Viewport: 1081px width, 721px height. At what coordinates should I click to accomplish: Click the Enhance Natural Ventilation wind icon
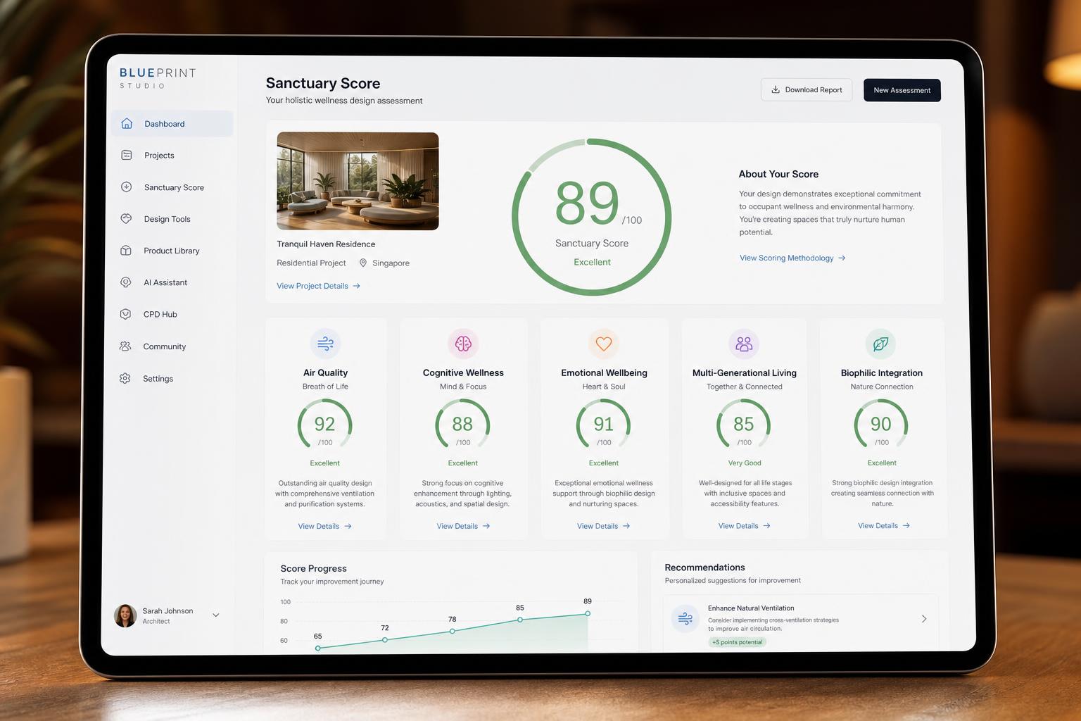(x=685, y=619)
